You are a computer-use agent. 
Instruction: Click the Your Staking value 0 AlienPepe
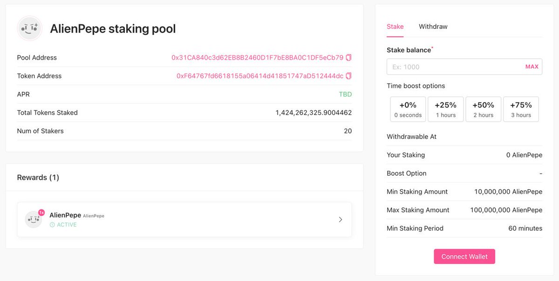pos(525,155)
